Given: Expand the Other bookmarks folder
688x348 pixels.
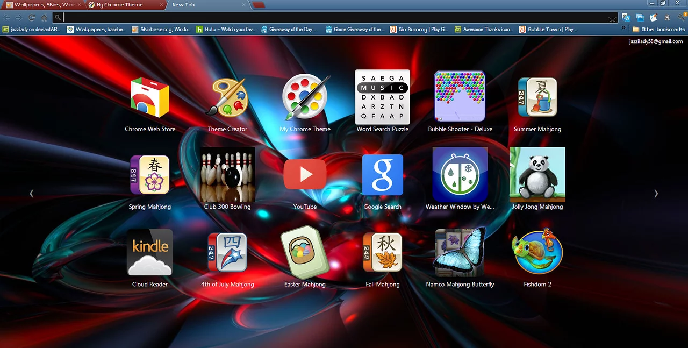Looking at the screenshot, I should tap(658, 30).
